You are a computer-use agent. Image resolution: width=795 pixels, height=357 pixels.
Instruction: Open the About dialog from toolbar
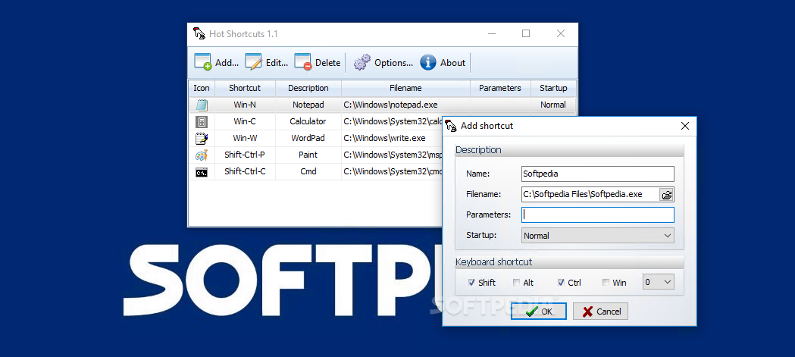point(443,62)
